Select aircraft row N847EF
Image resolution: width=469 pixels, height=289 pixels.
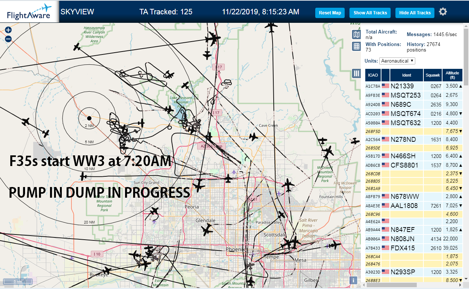(414, 230)
